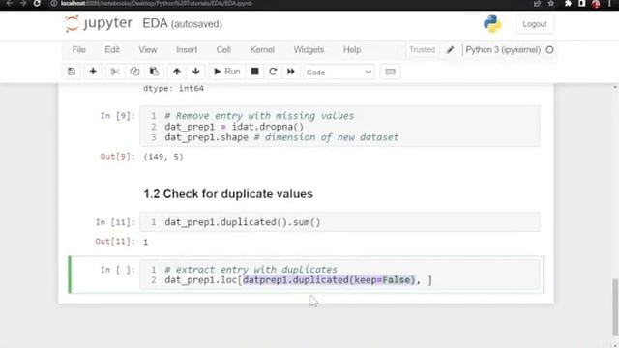Restart the kernel icon
The width and height of the screenshot is (619, 348).
[x=273, y=72]
